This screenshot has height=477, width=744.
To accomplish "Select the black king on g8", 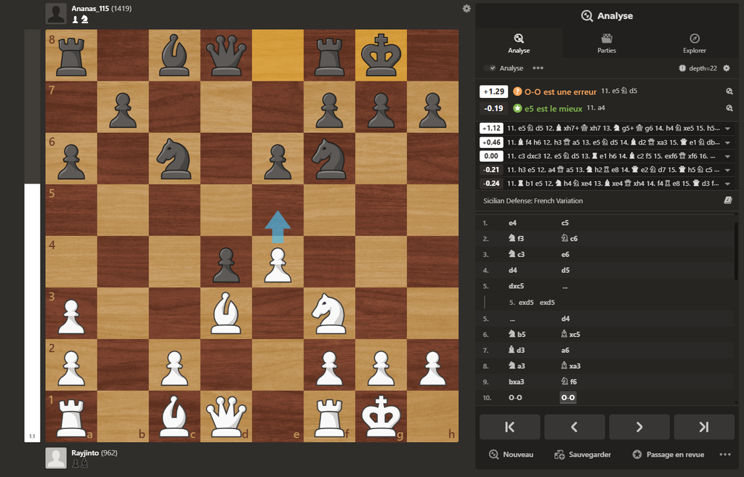I will (x=381, y=55).
